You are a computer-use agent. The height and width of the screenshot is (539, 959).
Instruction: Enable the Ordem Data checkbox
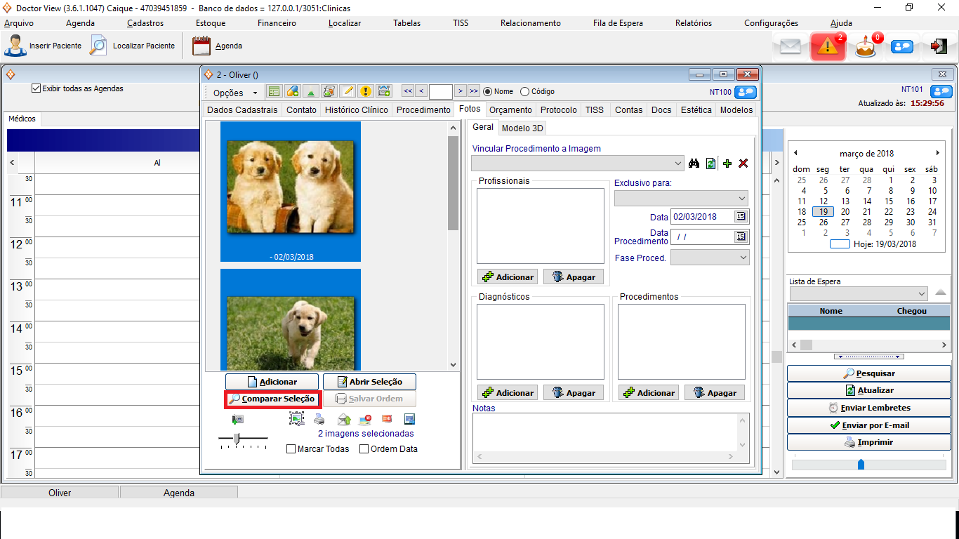pos(364,449)
